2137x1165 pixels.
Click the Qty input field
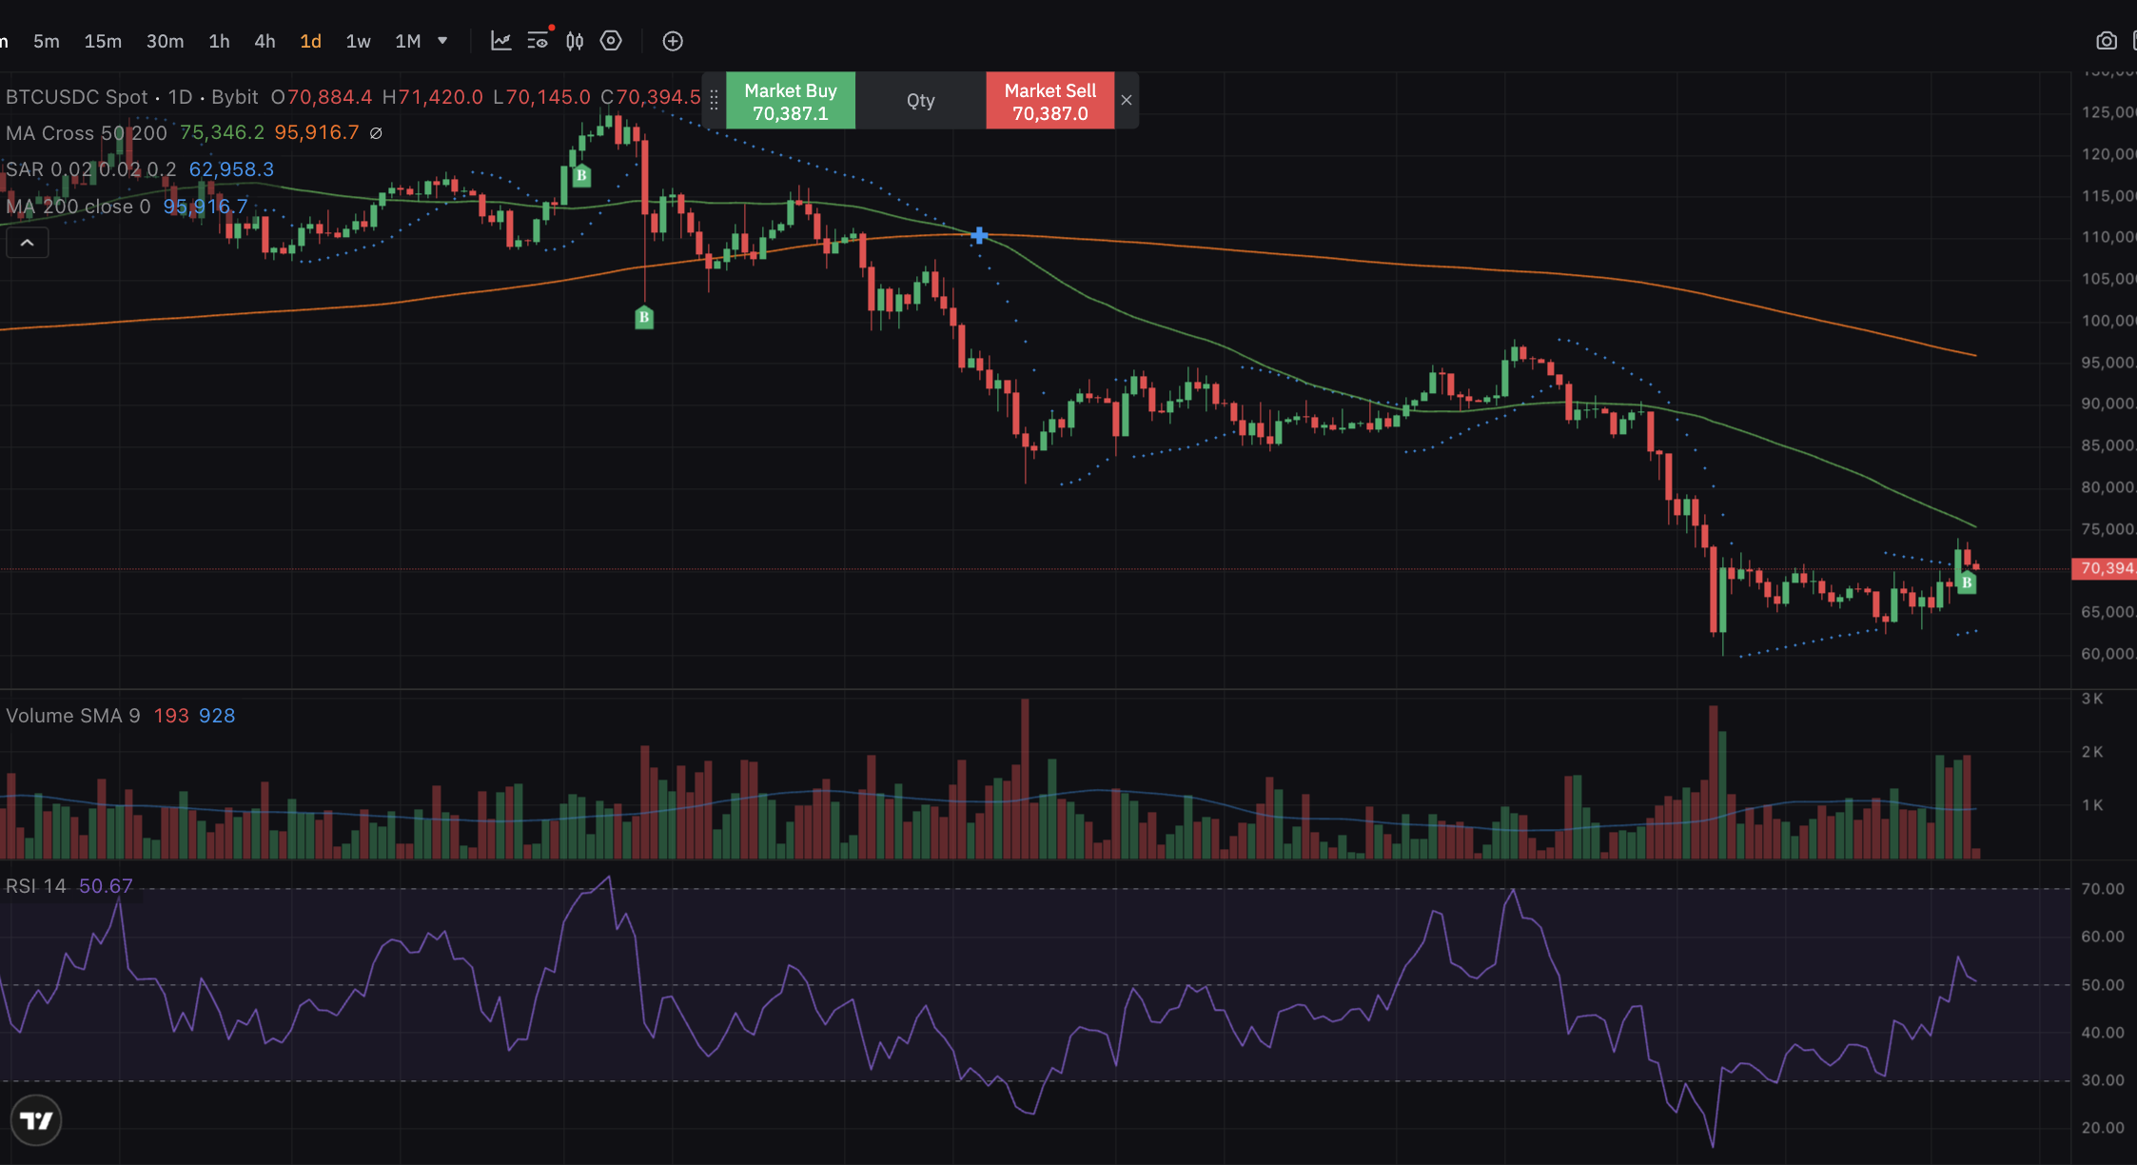click(x=920, y=101)
